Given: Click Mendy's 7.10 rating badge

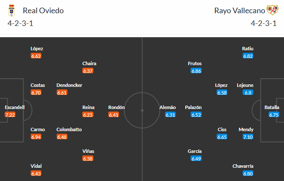Looking at the screenshot, I should [248, 137].
